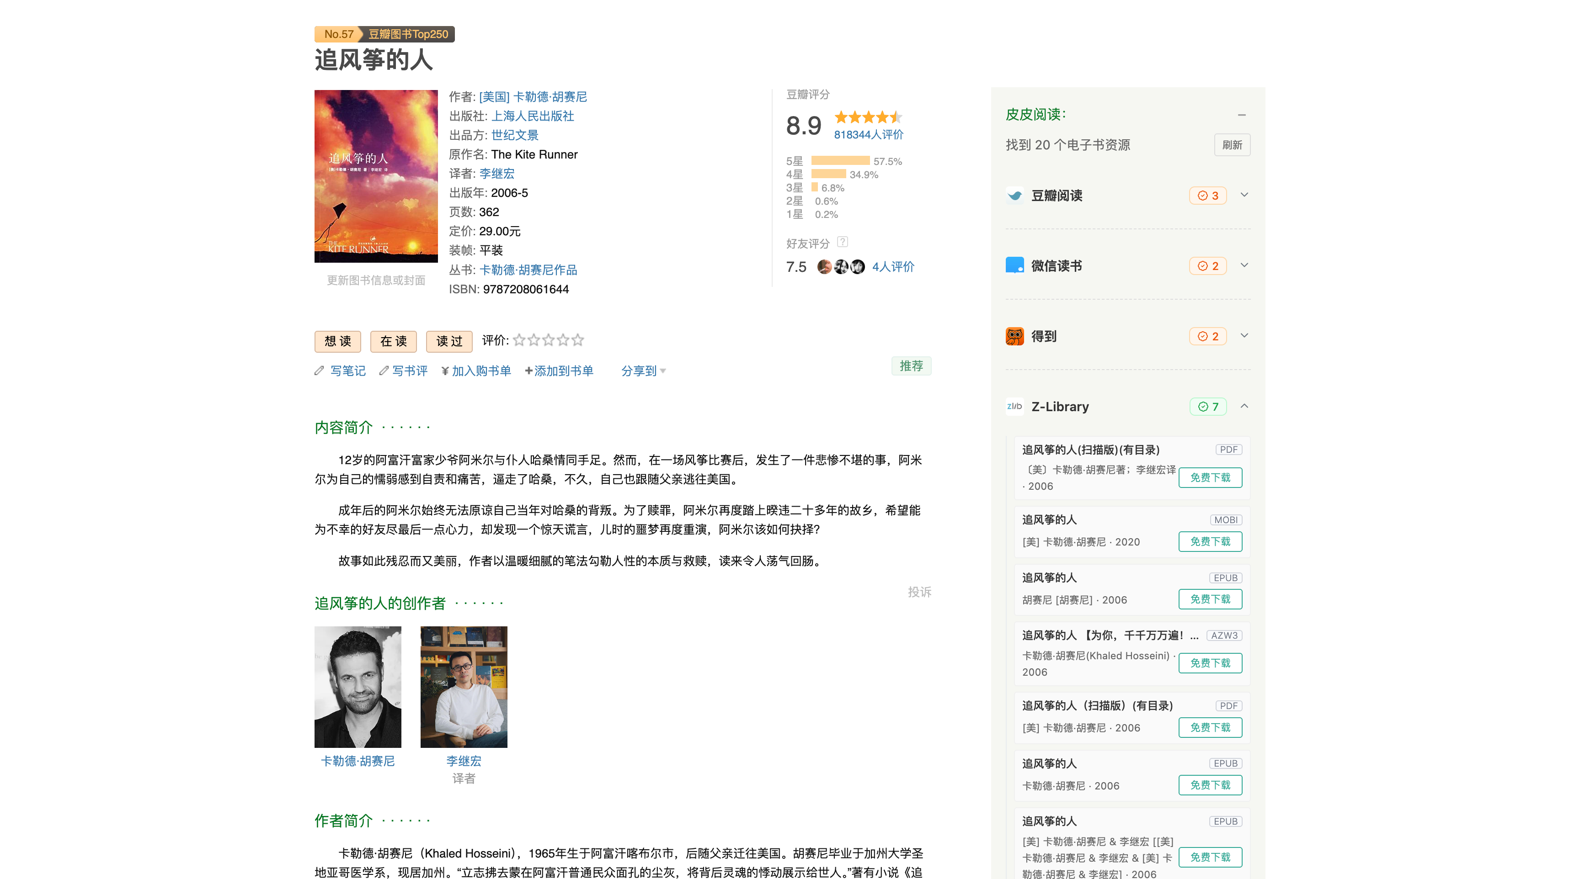Image resolution: width=1580 pixels, height=879 pixels.
Task: Click the 写笔记 pencil icon
Action: [x=320, y=371]
